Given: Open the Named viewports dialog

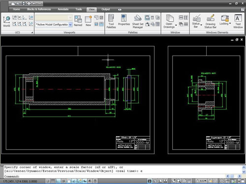Looking at the screenshot, I should 78,21.
